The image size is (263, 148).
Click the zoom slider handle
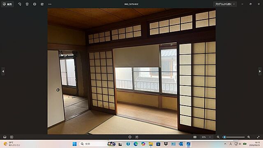point(225,137)
